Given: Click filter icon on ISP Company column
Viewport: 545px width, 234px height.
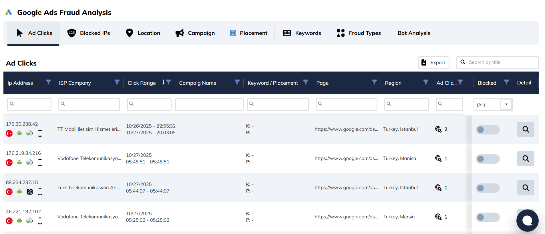Looking at the screenshot, I should pyautogui.click(x=117, y=82).
